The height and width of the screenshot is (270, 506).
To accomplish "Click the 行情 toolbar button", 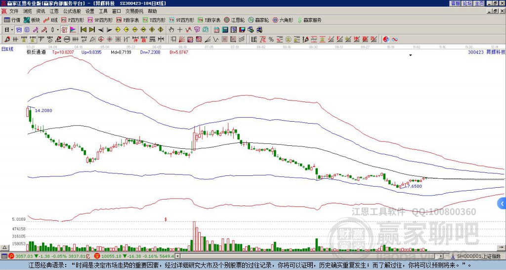I will coord(12,20).
